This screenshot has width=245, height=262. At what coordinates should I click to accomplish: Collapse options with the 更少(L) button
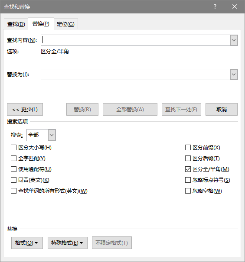click(25, 110)
